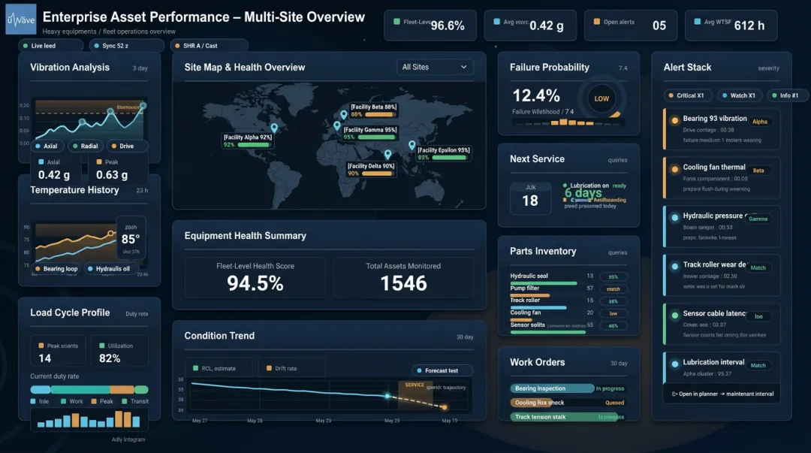Click the Avg WTSF KPI blue icon
This screenshot has height=453, width=811.
click(697, 22)
